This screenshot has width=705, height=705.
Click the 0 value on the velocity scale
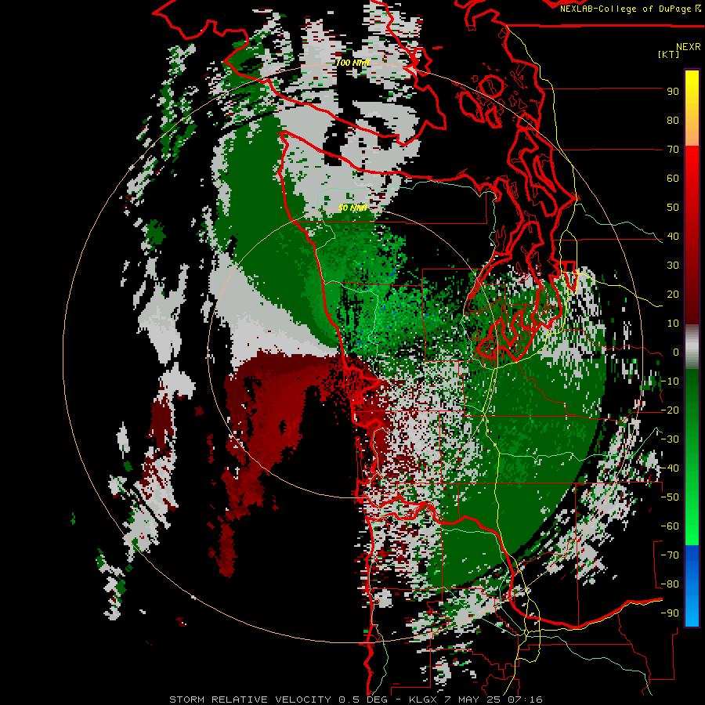(x=675, y=352)
